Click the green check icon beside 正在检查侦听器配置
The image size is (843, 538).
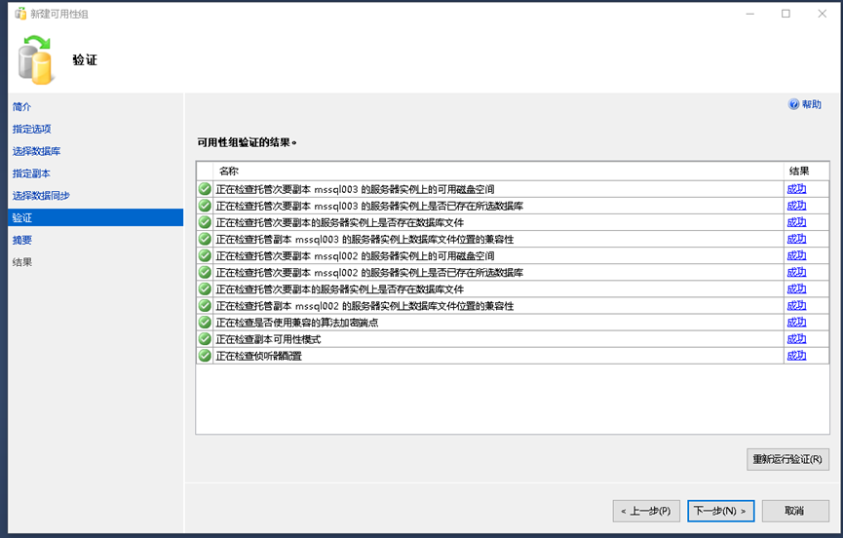(x=205, y=356)
